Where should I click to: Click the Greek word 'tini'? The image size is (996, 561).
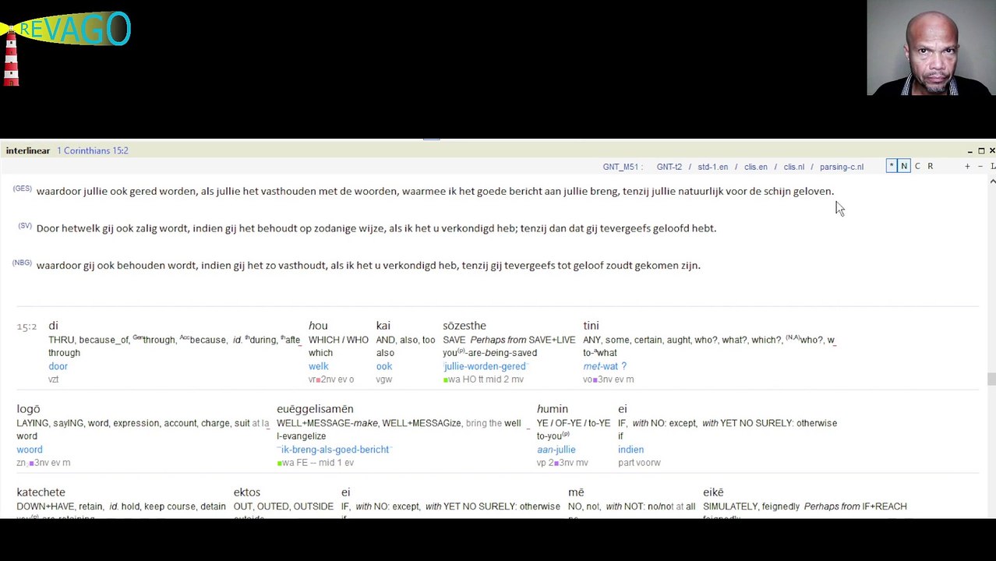coord(591,326)
